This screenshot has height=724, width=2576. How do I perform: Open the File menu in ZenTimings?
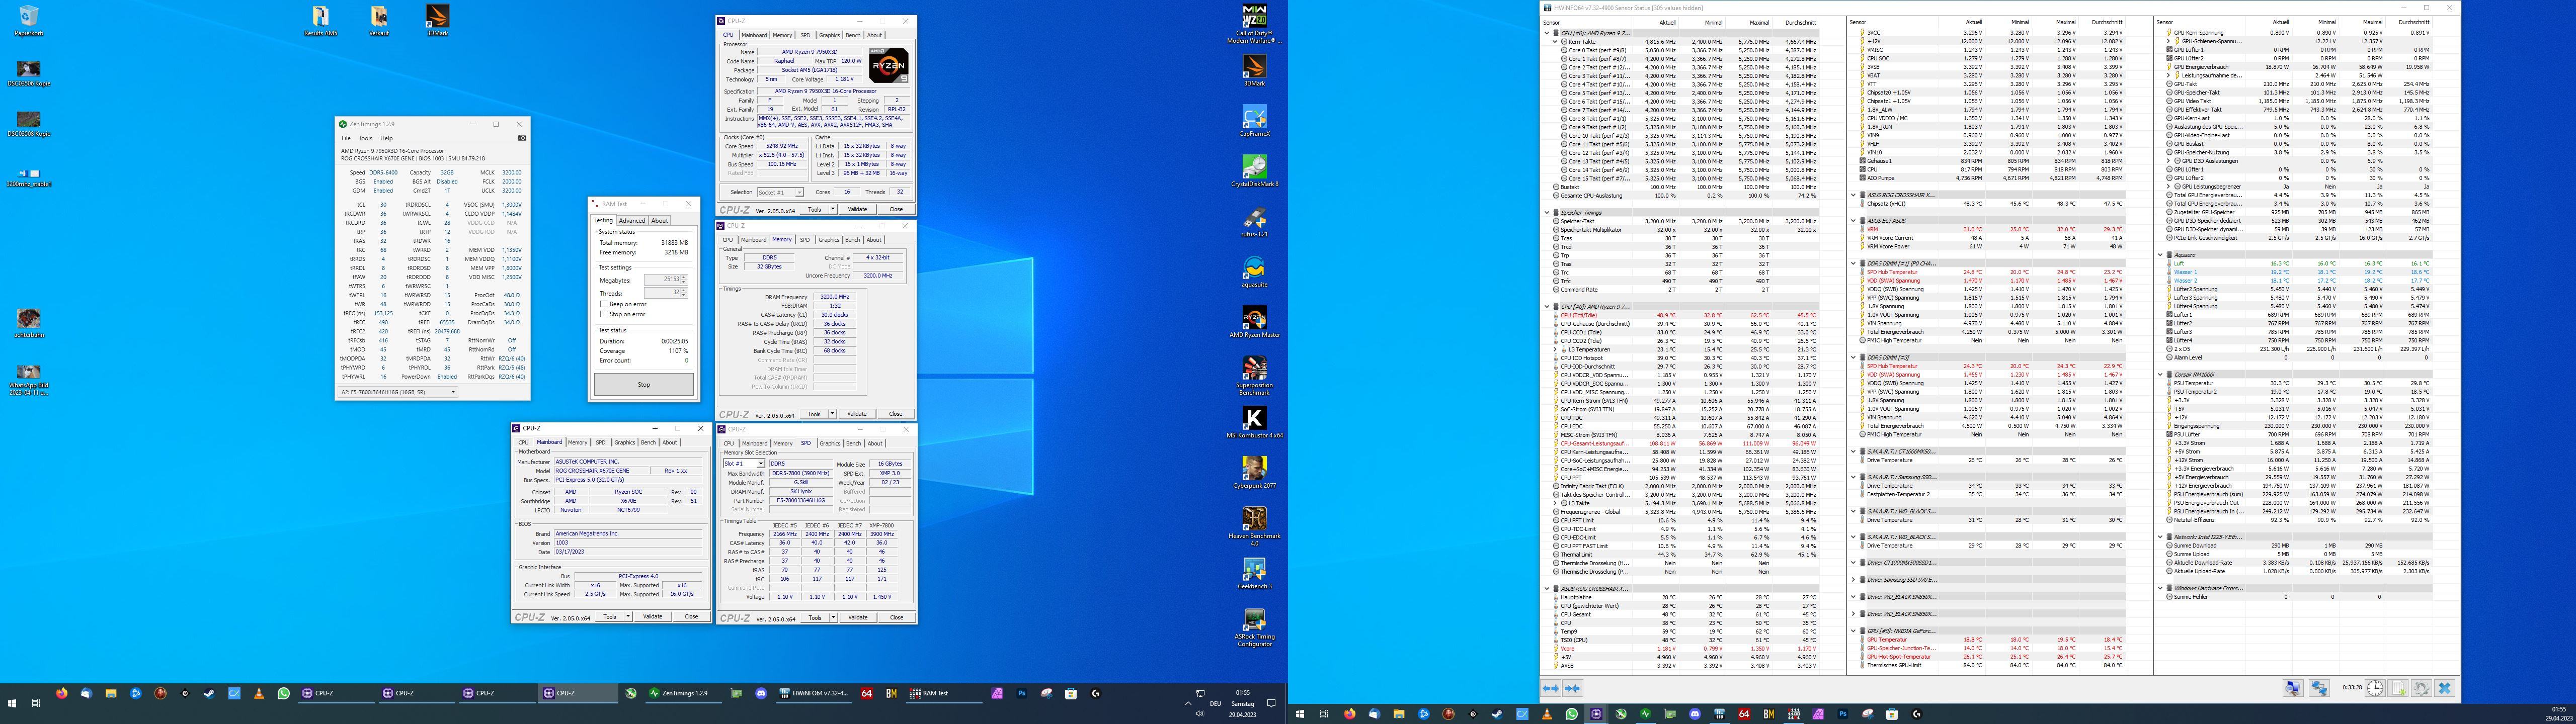[346, 138]
